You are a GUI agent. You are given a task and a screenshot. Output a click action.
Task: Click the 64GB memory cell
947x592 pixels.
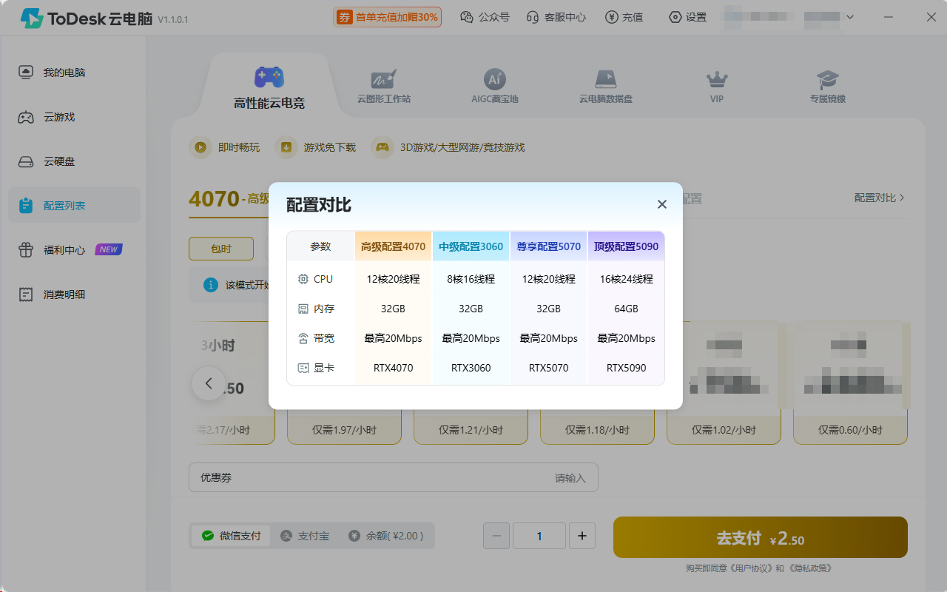pyautogui.click(x=626, y=309)
